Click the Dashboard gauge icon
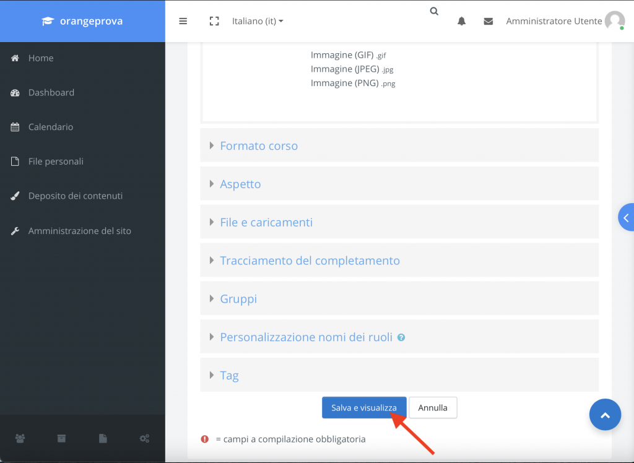Screen dimensions: 634x463 (x=15, y=93)
